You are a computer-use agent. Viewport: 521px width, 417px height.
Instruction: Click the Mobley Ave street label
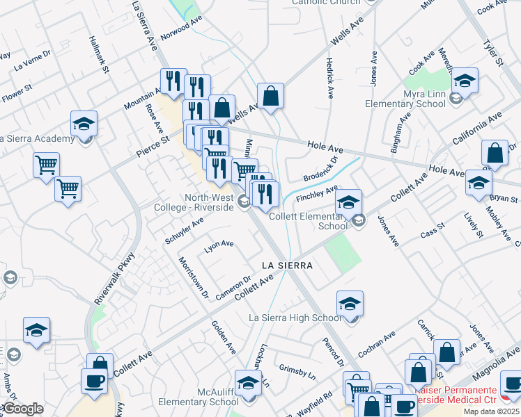point(498,223)
